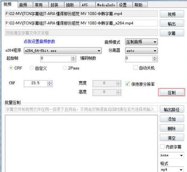Click the 输出 button
187x172 pixels.
tap(172, 23)
